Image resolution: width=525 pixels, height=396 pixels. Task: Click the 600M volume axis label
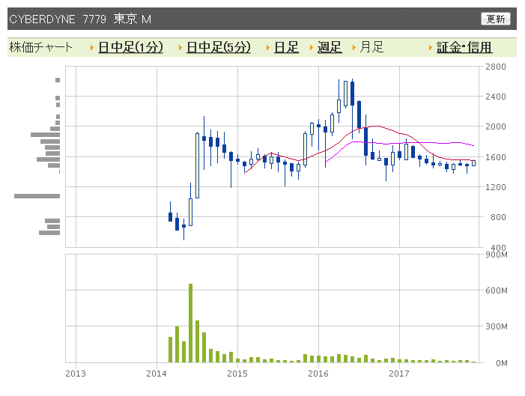click(x=497, y=290)
